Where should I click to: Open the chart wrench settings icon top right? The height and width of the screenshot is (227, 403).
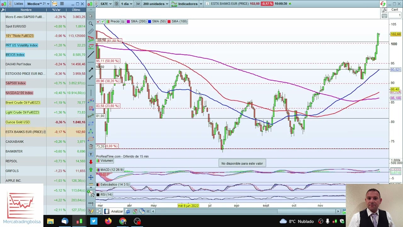(x=384, y=10)
